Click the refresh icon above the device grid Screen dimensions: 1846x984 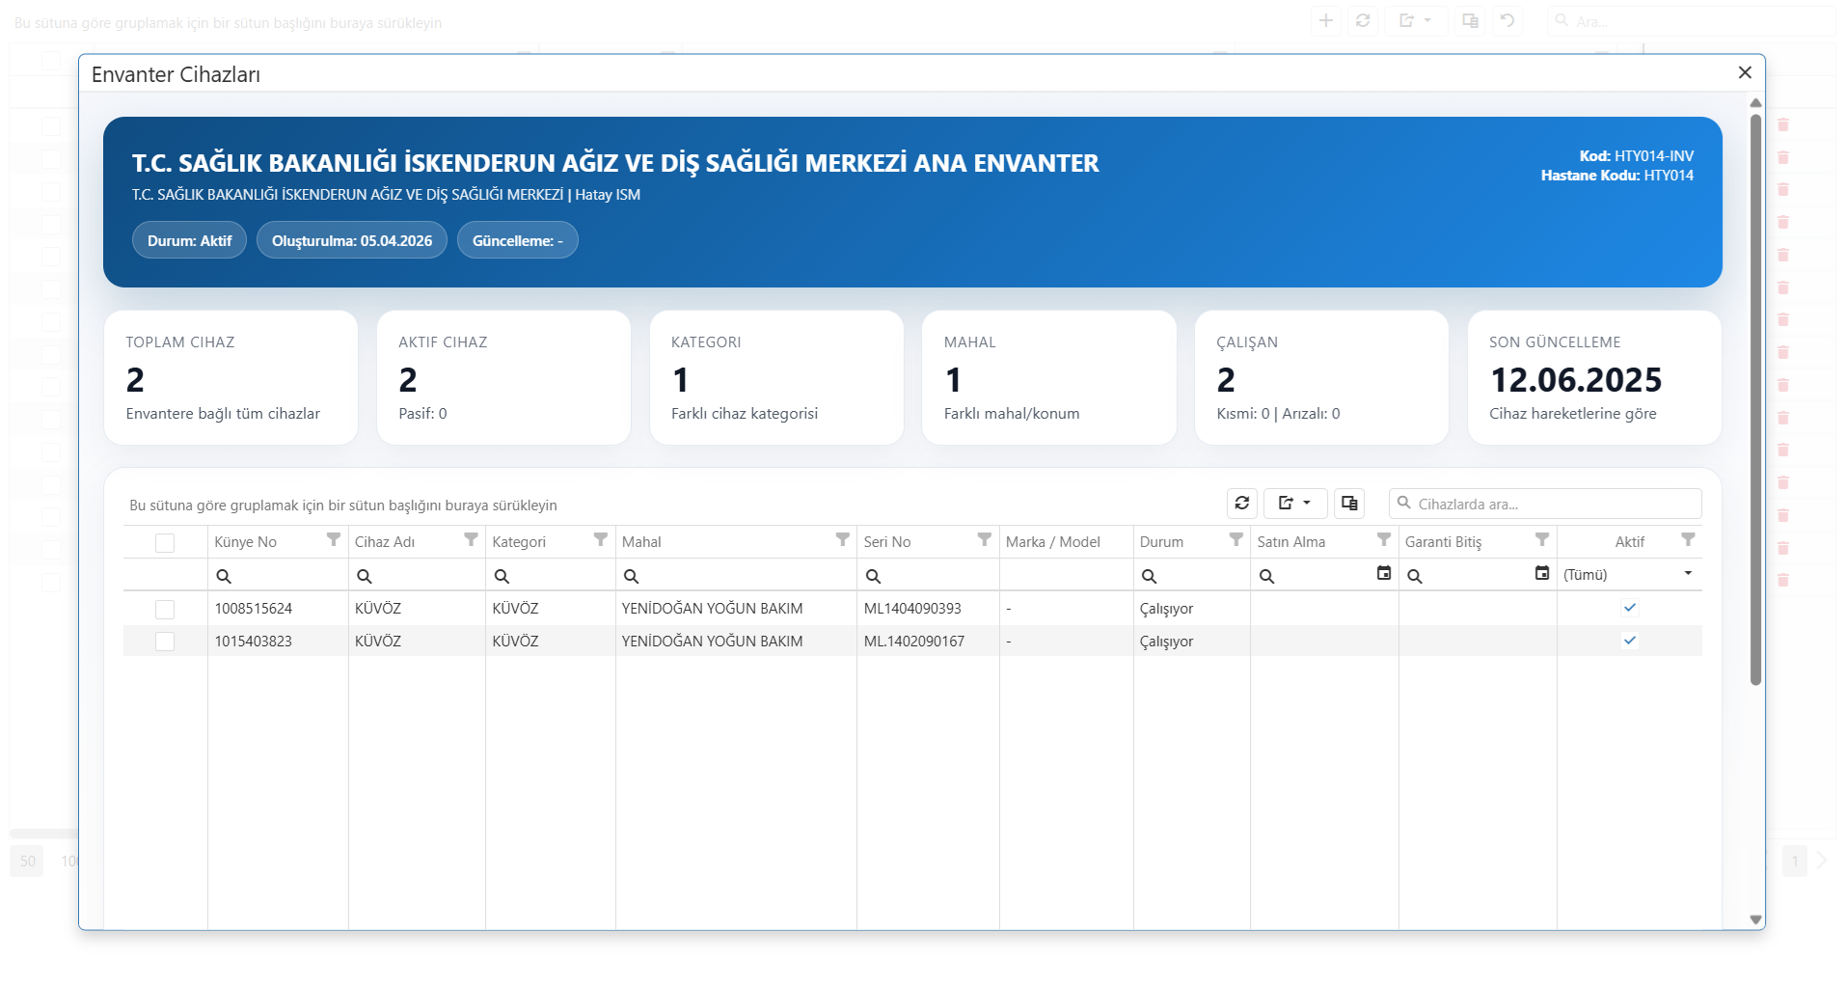tap(1242, 504)
